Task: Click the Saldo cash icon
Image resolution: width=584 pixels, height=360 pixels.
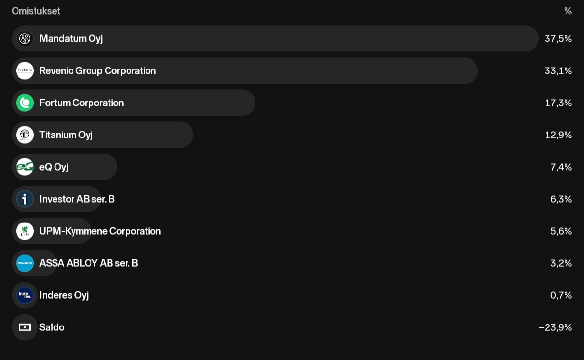Action: [25, 327]
